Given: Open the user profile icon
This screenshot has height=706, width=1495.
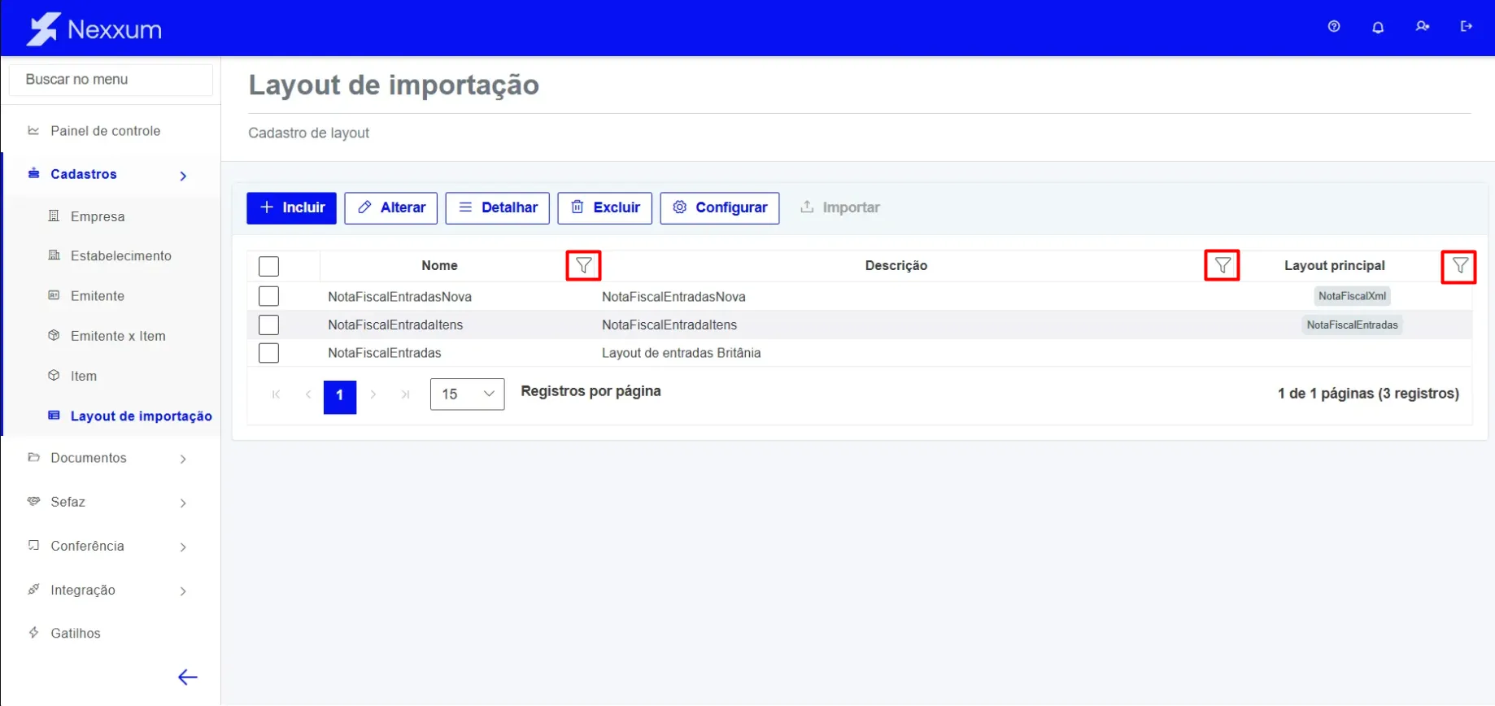Looking at the screenshot, I should (x=1422, y=27).
